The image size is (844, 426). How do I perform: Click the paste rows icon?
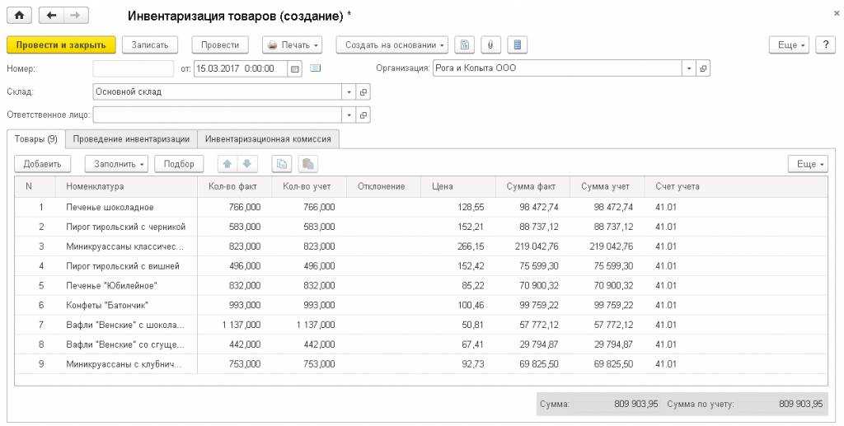tap(308, 164)
